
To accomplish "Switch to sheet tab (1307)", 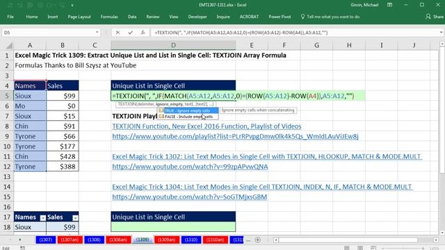I will click(45, 240).
